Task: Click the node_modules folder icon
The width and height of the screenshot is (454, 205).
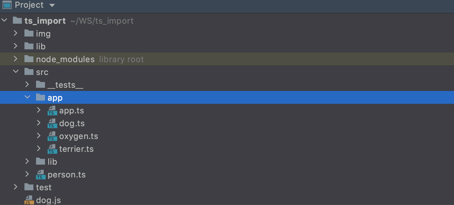Action: (28, 59)
